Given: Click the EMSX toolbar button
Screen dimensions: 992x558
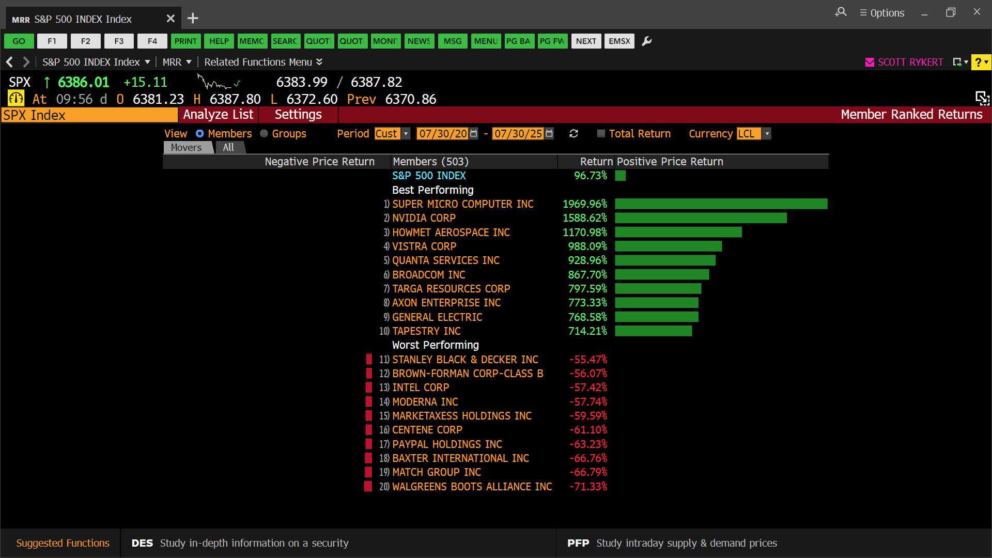Looking at the screenshot, I should click(x=619, y=41).
